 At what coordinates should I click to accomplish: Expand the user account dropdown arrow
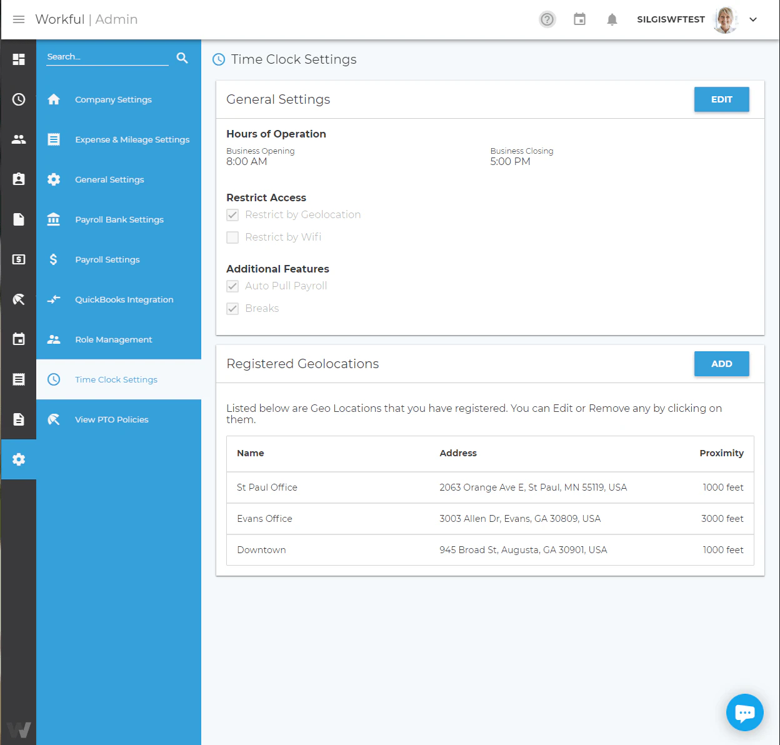753,19
